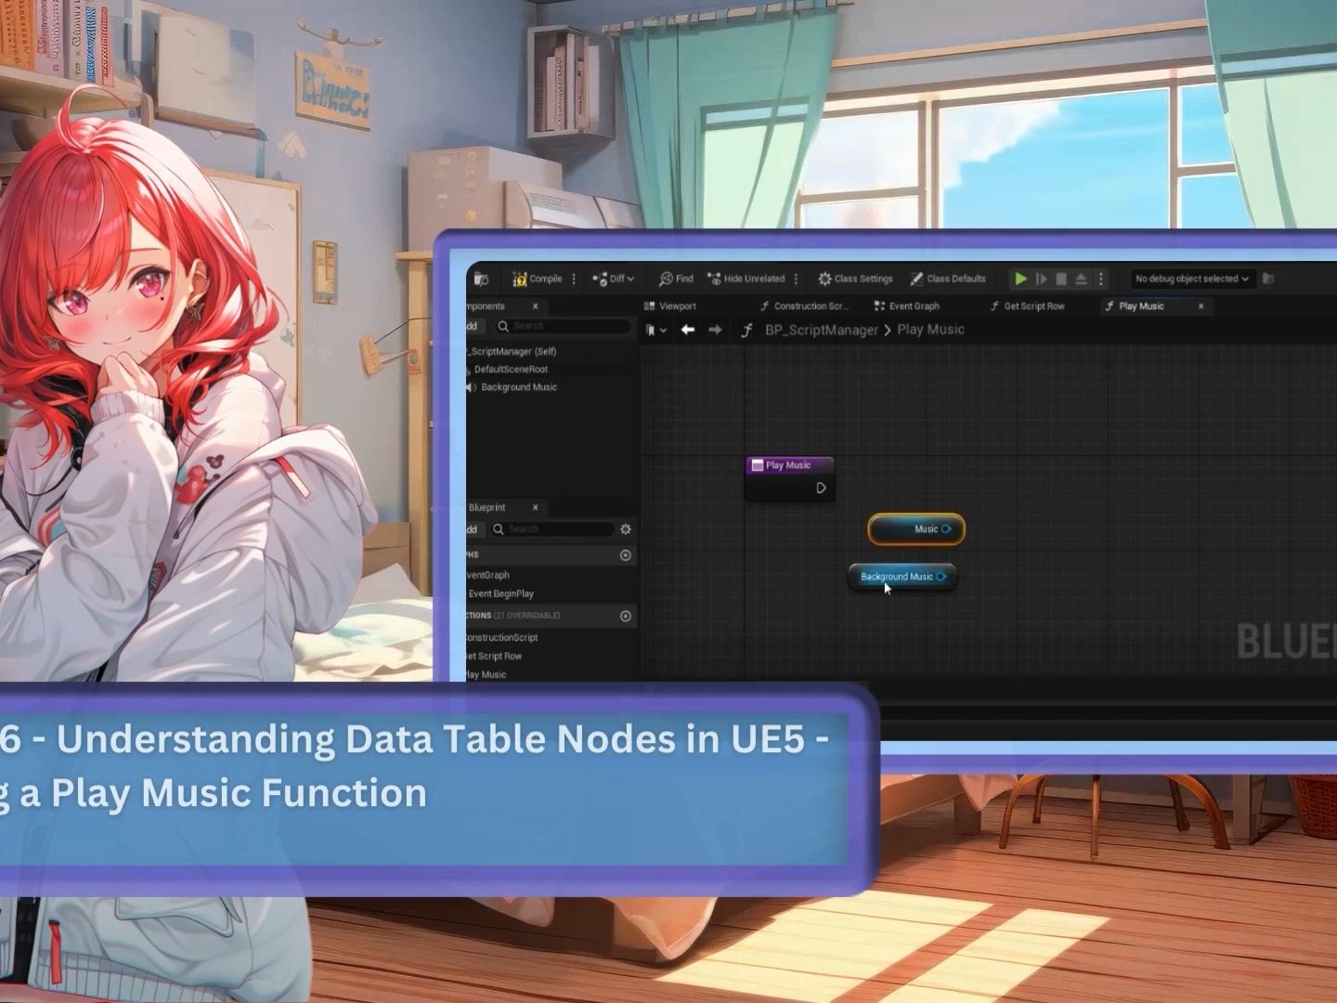
Task: Click the Stop simulation icon
Action: pyautogui.click(x=1061, y=279)
